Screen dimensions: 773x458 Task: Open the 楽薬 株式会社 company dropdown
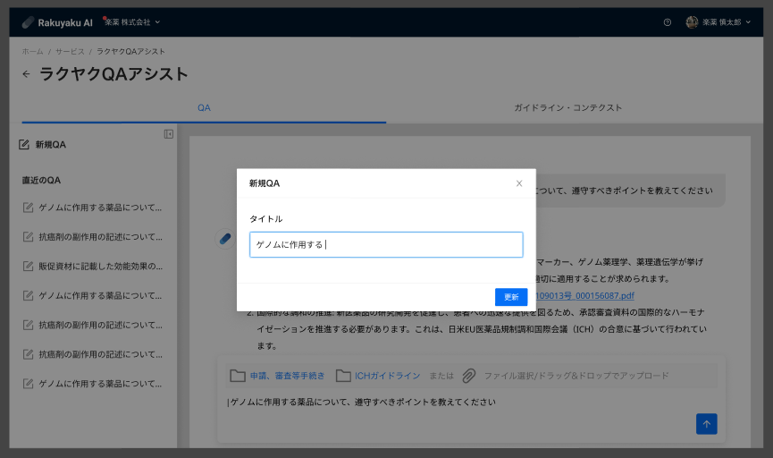coord(131,22)
